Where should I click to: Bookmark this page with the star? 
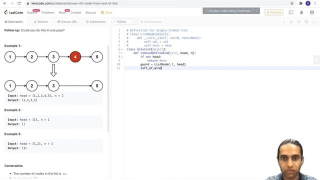click(x=292, y=3)
